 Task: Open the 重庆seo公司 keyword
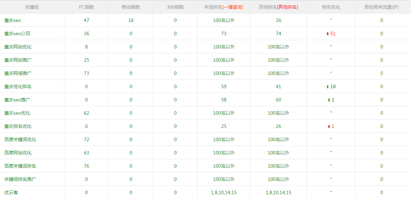click(17, 34)
